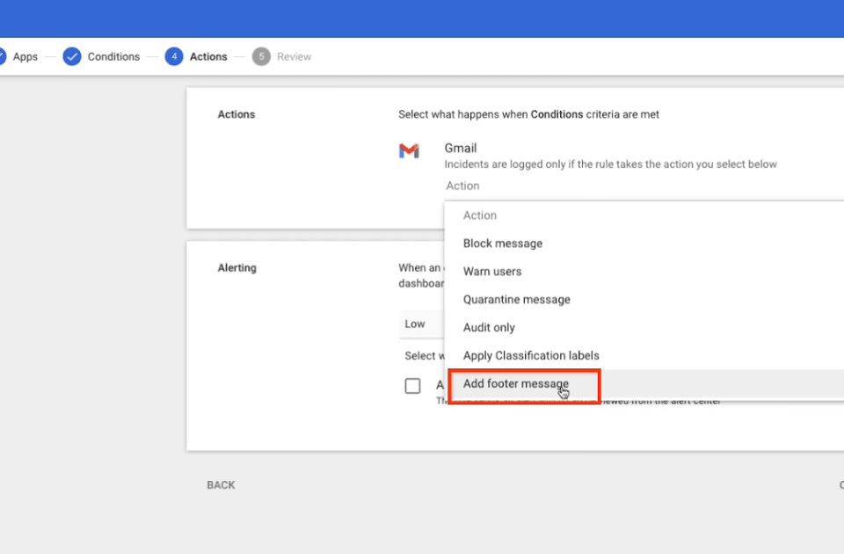Open the Review step label

(x=294, y=56)
